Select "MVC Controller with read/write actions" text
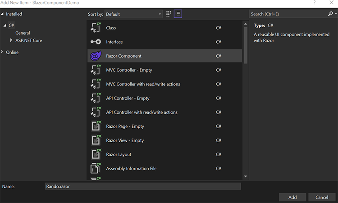338x203 pixels. click(143, 84)
